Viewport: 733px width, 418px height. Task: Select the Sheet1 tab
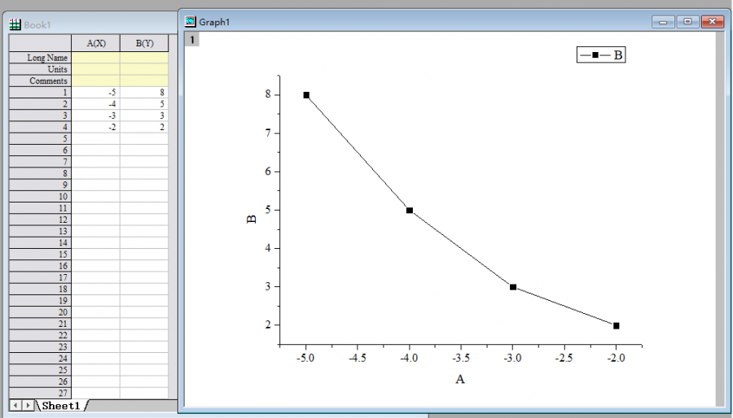[x=61, y=406]
